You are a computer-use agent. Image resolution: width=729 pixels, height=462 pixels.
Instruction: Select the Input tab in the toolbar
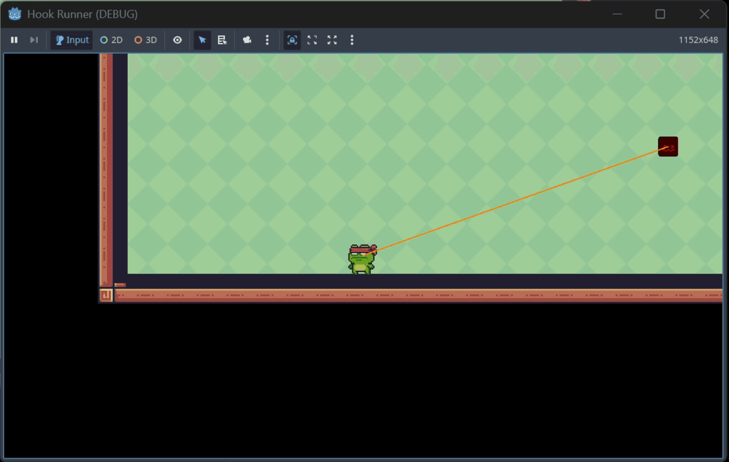[71, 40]
